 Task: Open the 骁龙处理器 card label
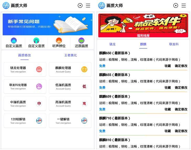tap(18, 68)
